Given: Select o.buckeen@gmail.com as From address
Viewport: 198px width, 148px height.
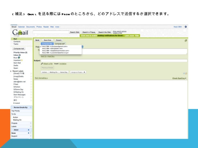Looking at the screenshot, I should point(55,46).
